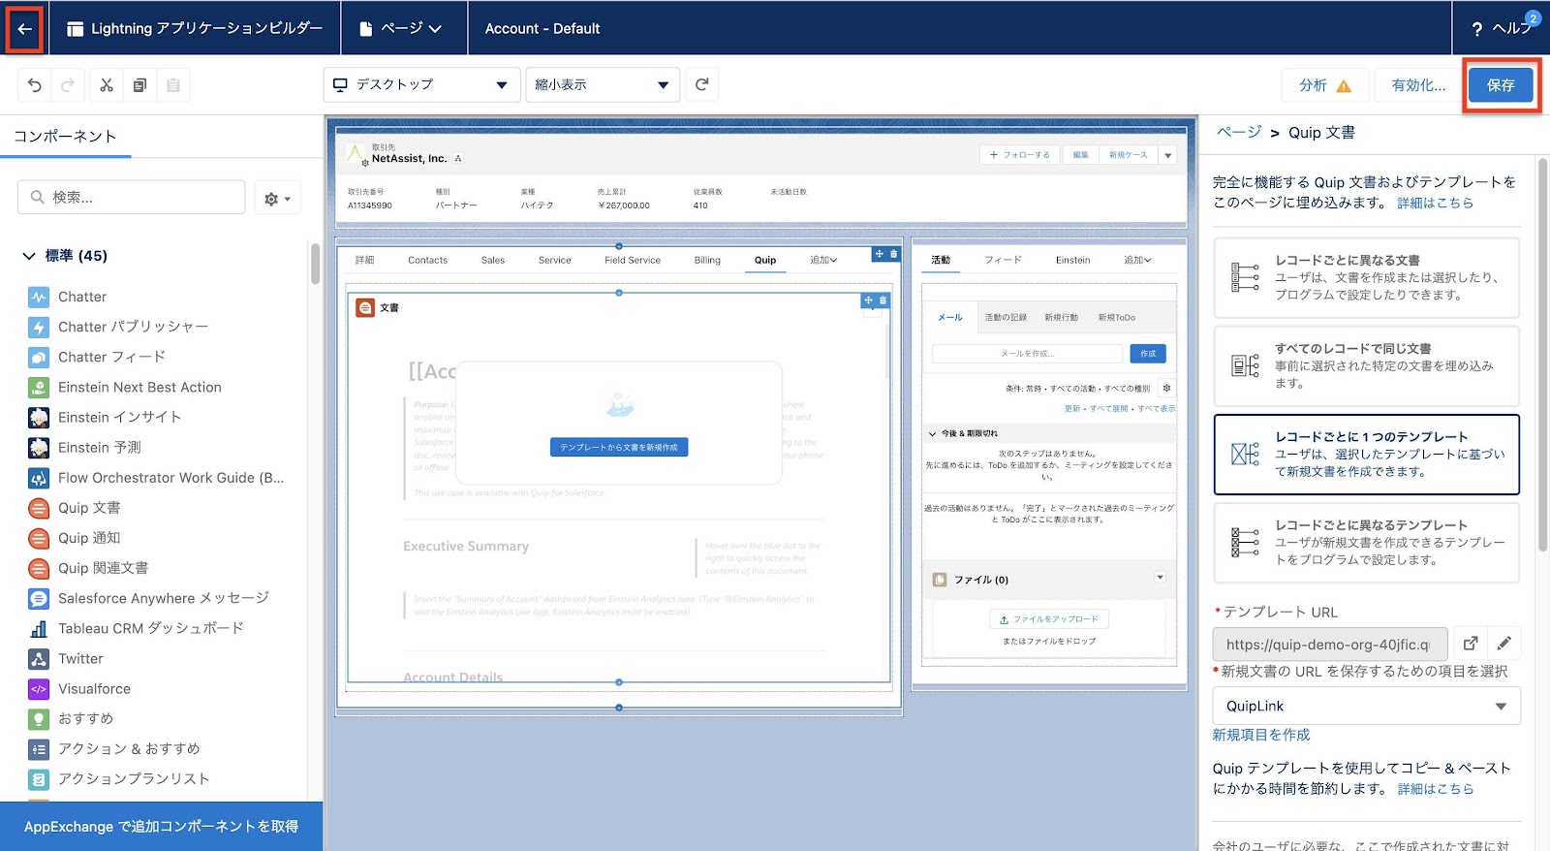Screen dimensions: 1550x851
Task: Switch to the Contacts tab
Action: [427, 260]
